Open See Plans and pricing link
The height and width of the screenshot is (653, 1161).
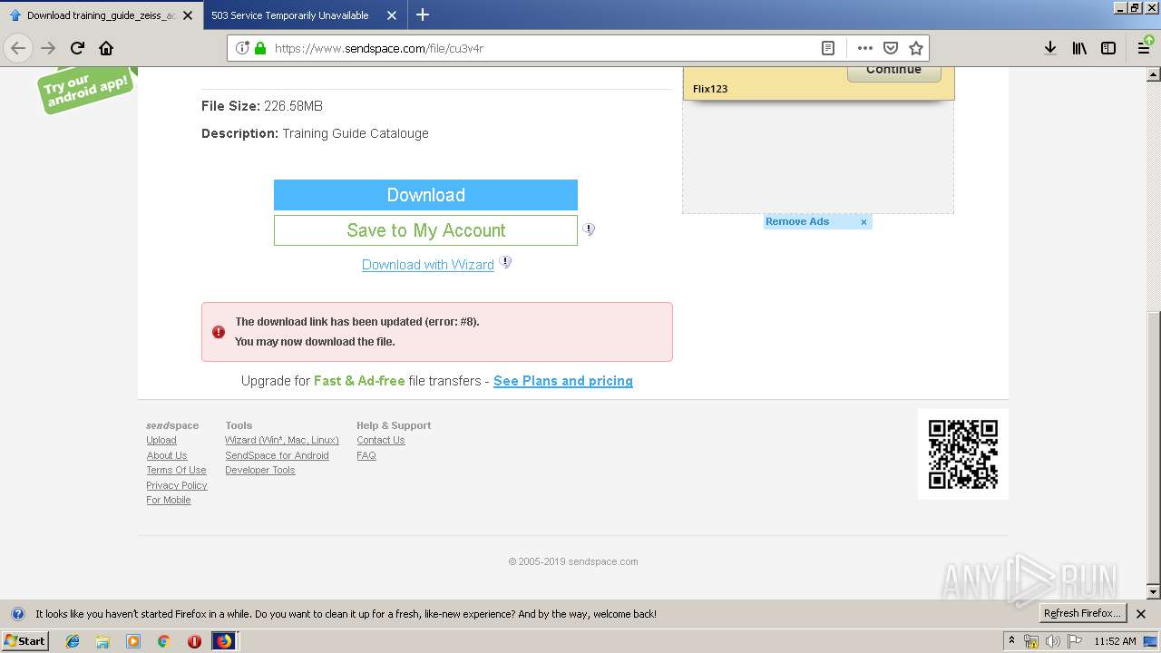[563, 381]
